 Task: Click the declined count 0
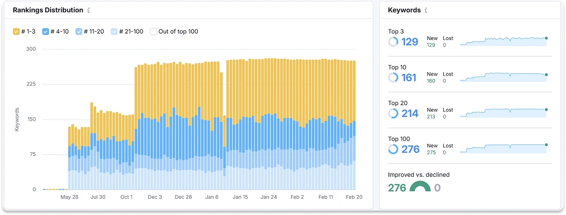(437, 188)
